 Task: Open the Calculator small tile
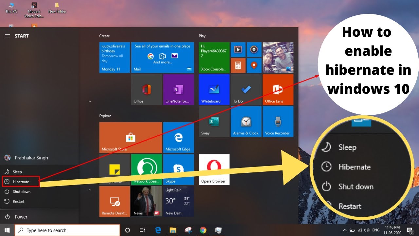click(238, 65)
